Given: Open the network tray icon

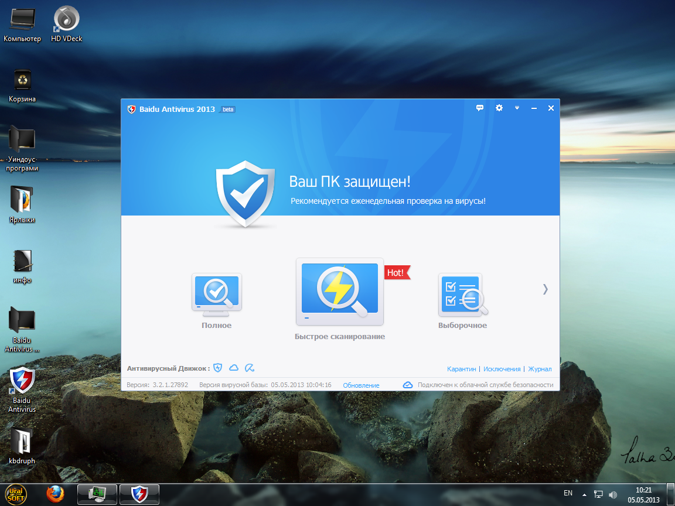Looking at the screenshot, I should pyautogui.click(x=598, y=494).
